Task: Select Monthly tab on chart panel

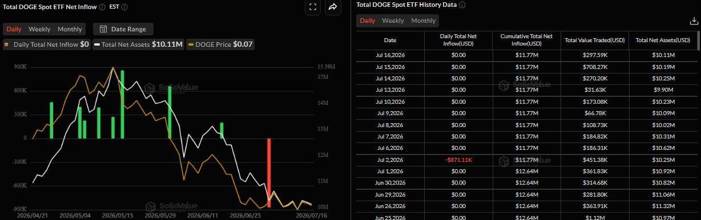Action: pos(70,29)
